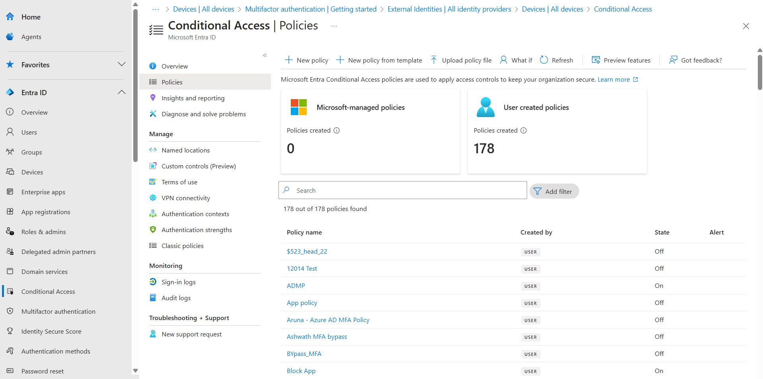763x379 pixels.
Task: Click the New policy from template icon
Action: (340, 60)
